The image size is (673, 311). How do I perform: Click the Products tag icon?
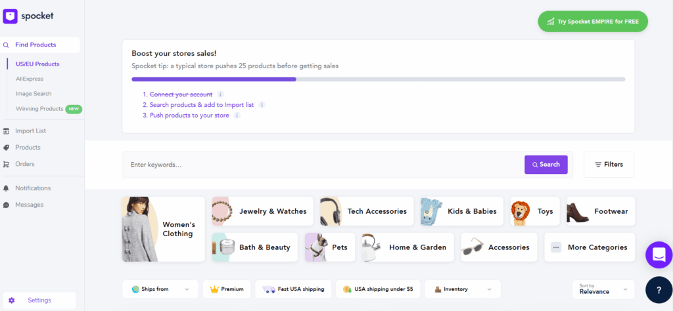point(6,148)
